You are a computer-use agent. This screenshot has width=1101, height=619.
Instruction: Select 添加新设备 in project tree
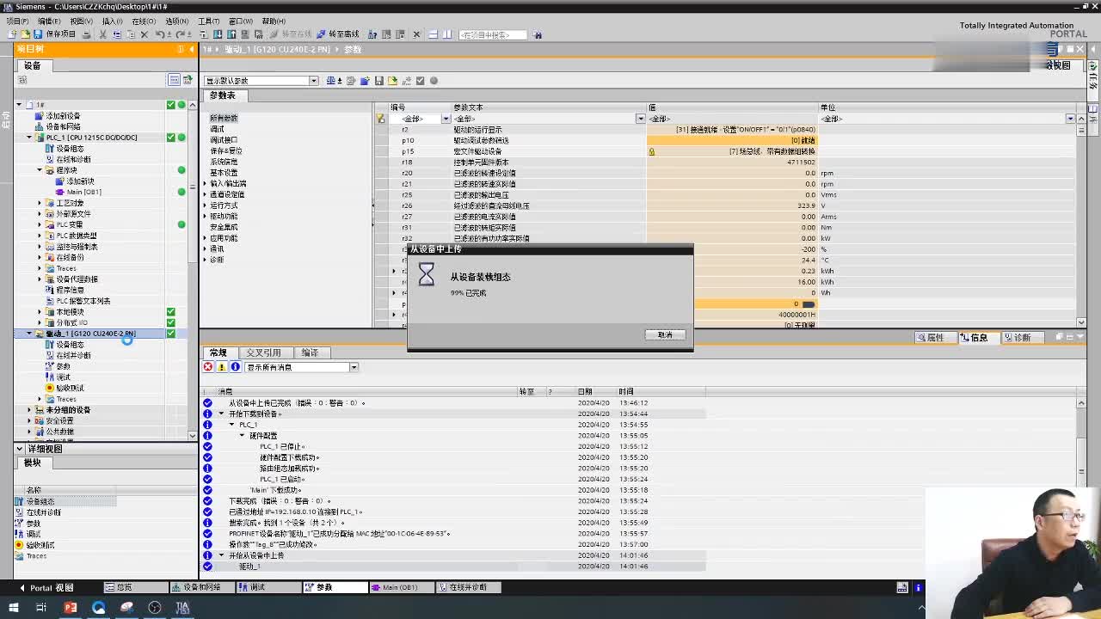[x=63, y=115]
